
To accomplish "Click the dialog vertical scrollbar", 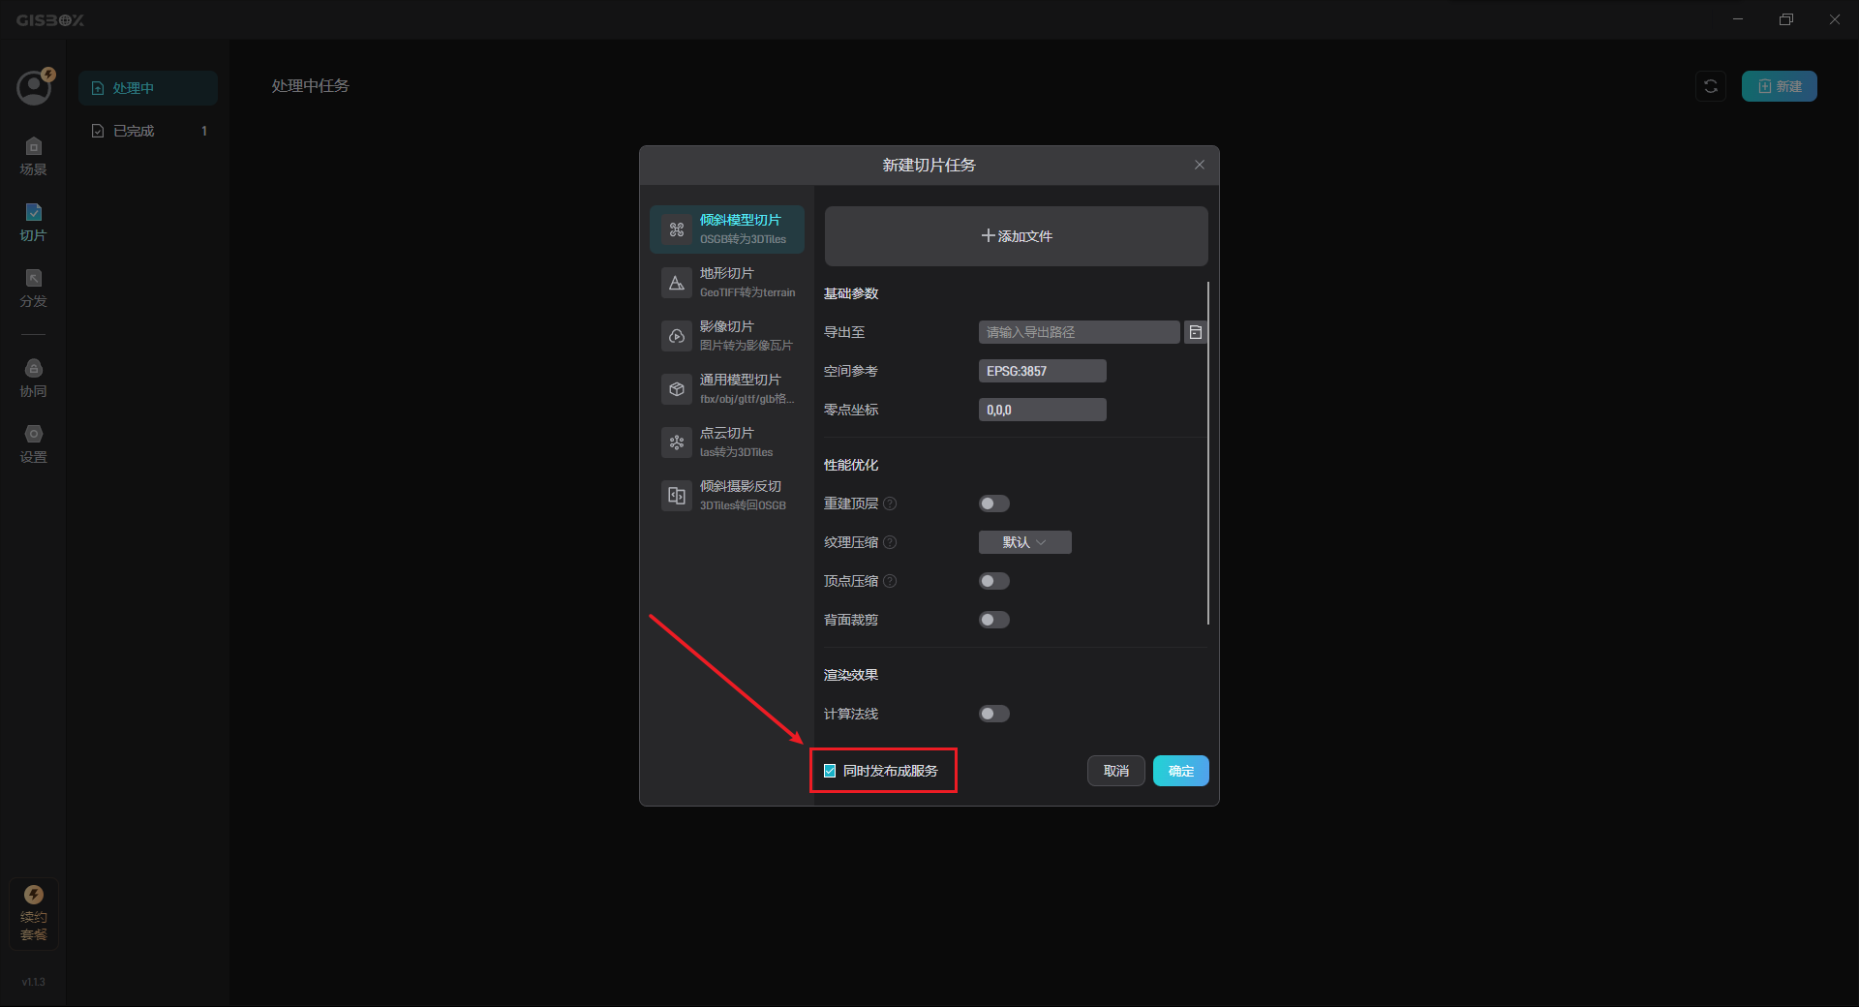I will click(x=1208, y=453).
